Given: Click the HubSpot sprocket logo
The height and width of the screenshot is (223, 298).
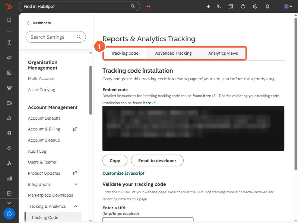Looking at the screenshot, I should point(9,6).
